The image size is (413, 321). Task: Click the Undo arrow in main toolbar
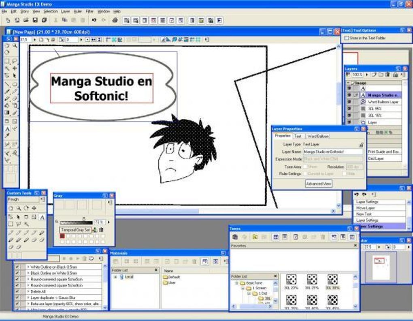[94, 20]
